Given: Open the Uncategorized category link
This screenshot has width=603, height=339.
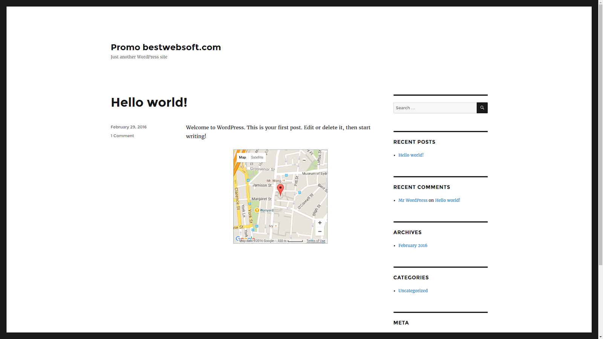Looking at the screenshot, I should coord(413,291).
